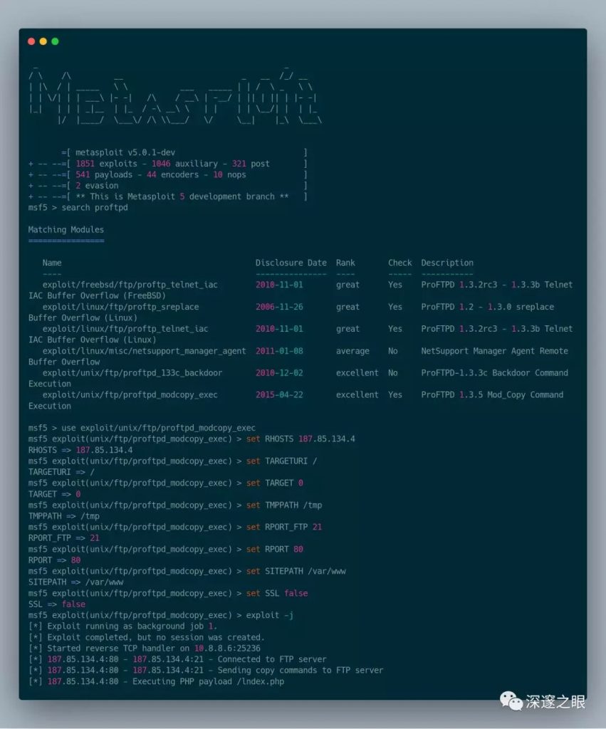This screenshot has width=606, height=729.
Task: Maximize the terminal using the green button
Action: 55,41
